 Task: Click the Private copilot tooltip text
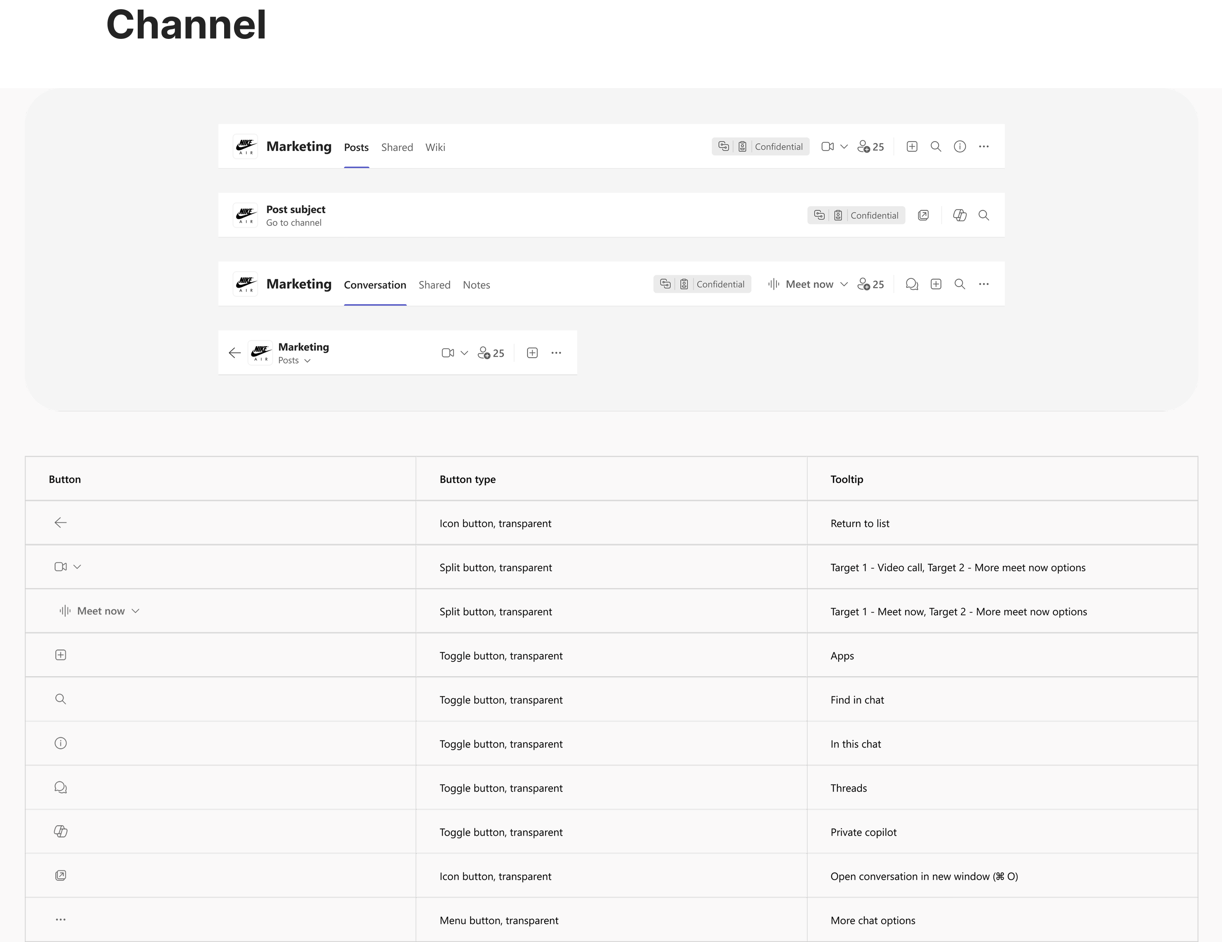click(863, 832)
